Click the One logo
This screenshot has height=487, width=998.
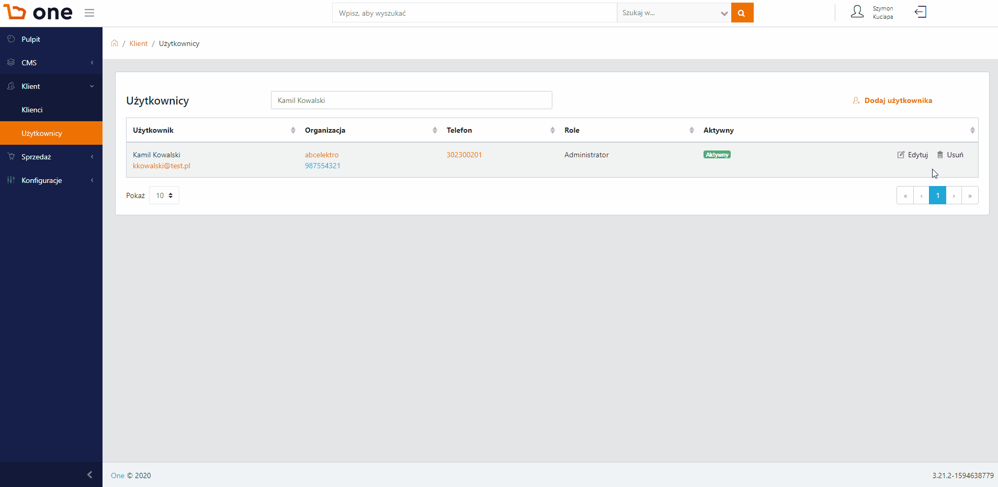pos(38,13)
